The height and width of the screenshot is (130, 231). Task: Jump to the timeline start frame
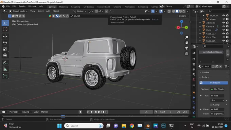(x=88, y=112)
